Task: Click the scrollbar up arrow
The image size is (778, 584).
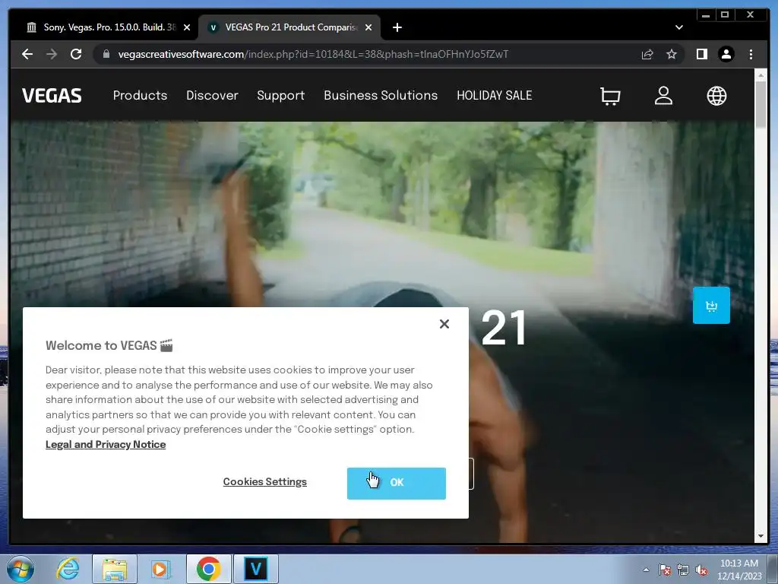Action: tap(761, 75)
